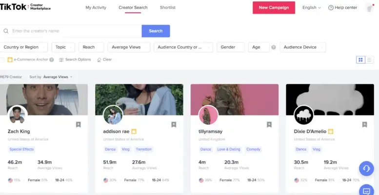
Task: Go to My Activity tab
Action: [x=95, y=8]
